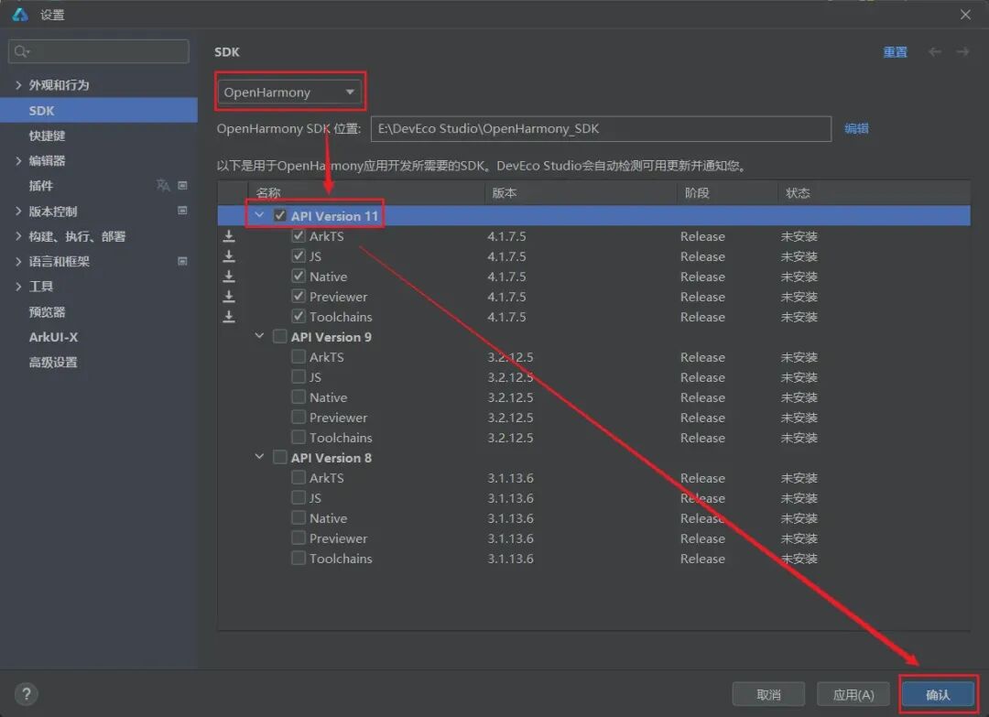This screenshot has height=717, width=989.
Task: Expand the 构建、执行、部署 section
Action: pos(18,236)
